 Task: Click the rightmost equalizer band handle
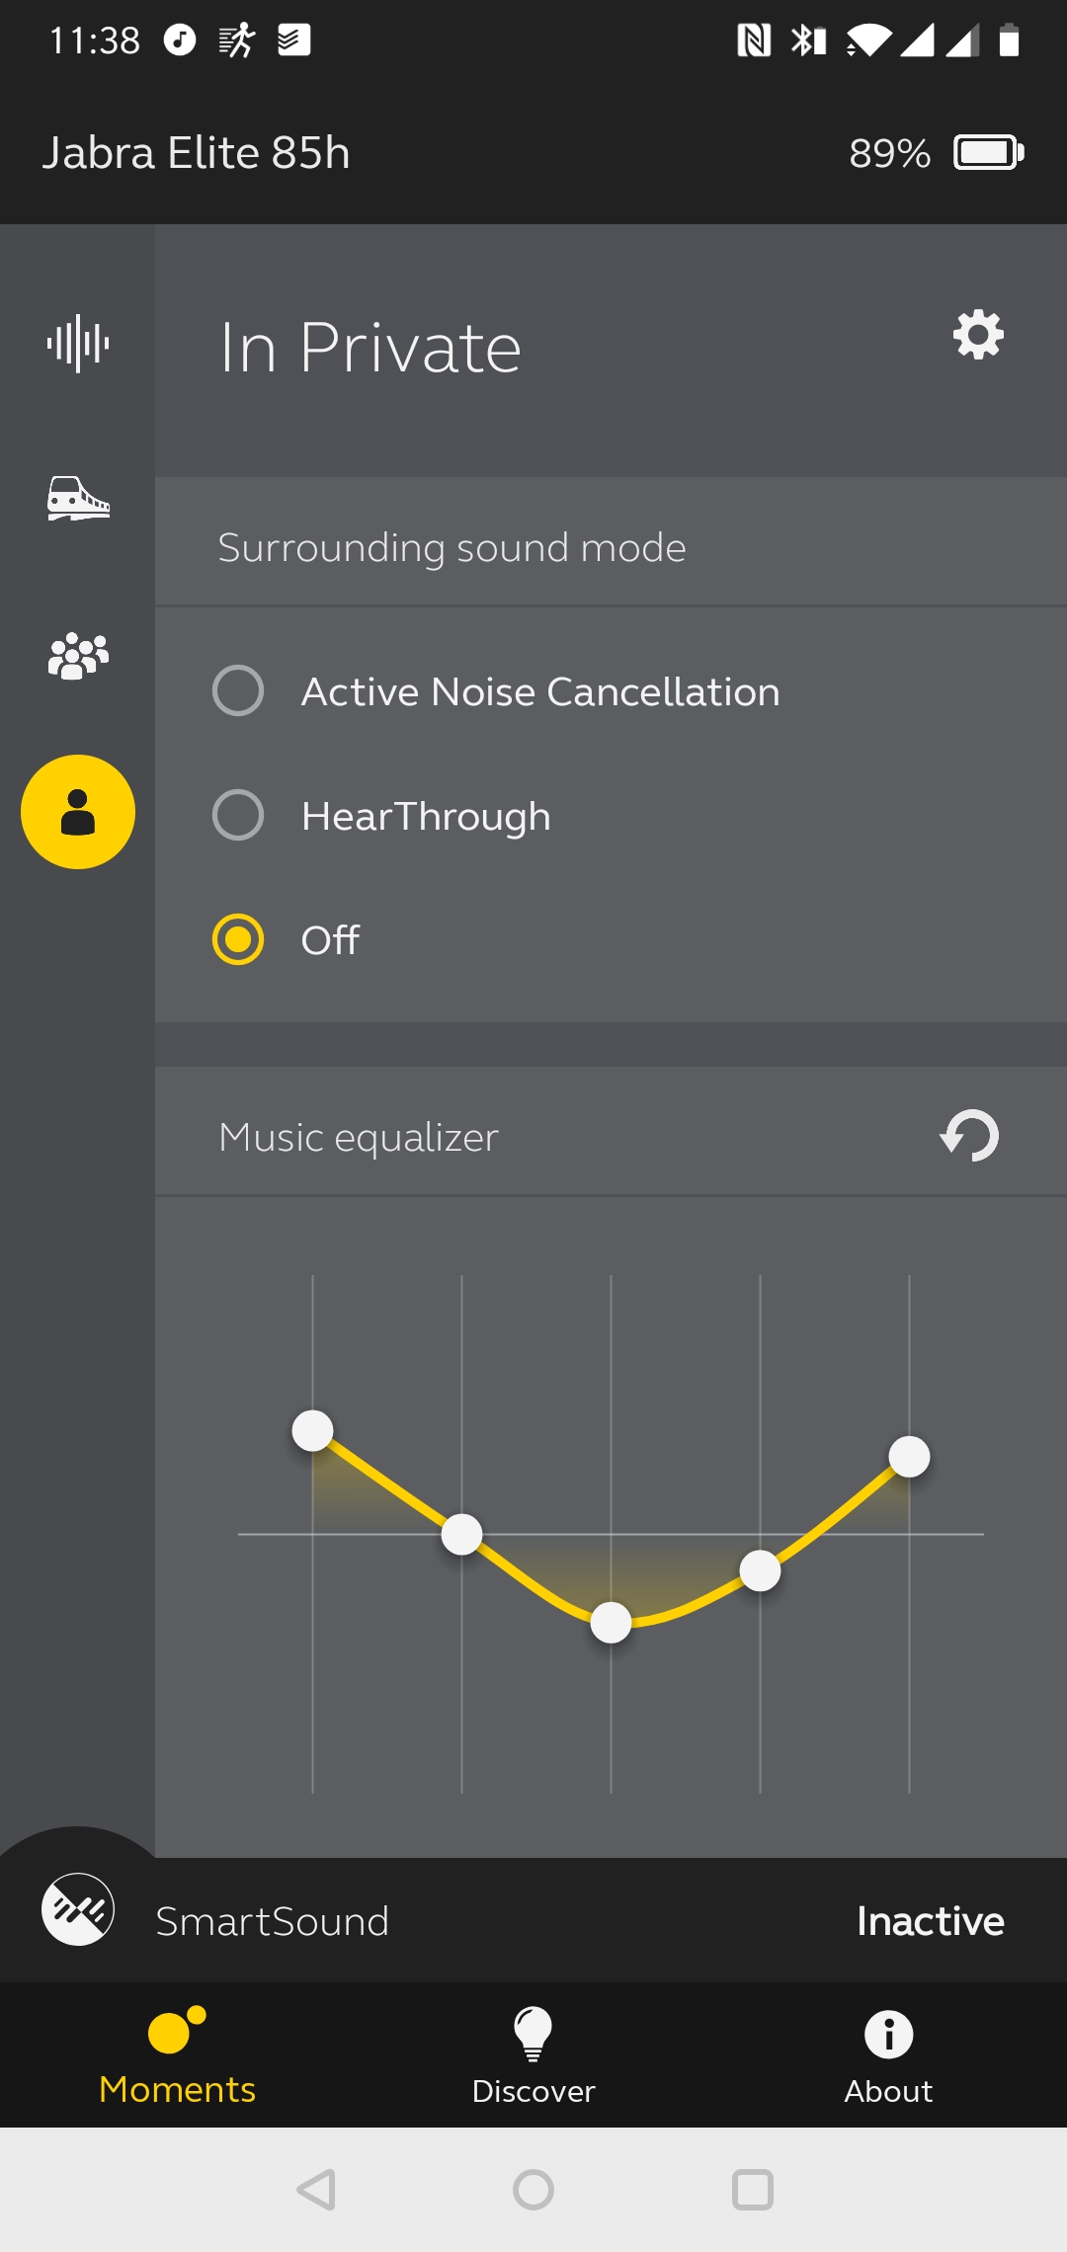click(909, 1456)
